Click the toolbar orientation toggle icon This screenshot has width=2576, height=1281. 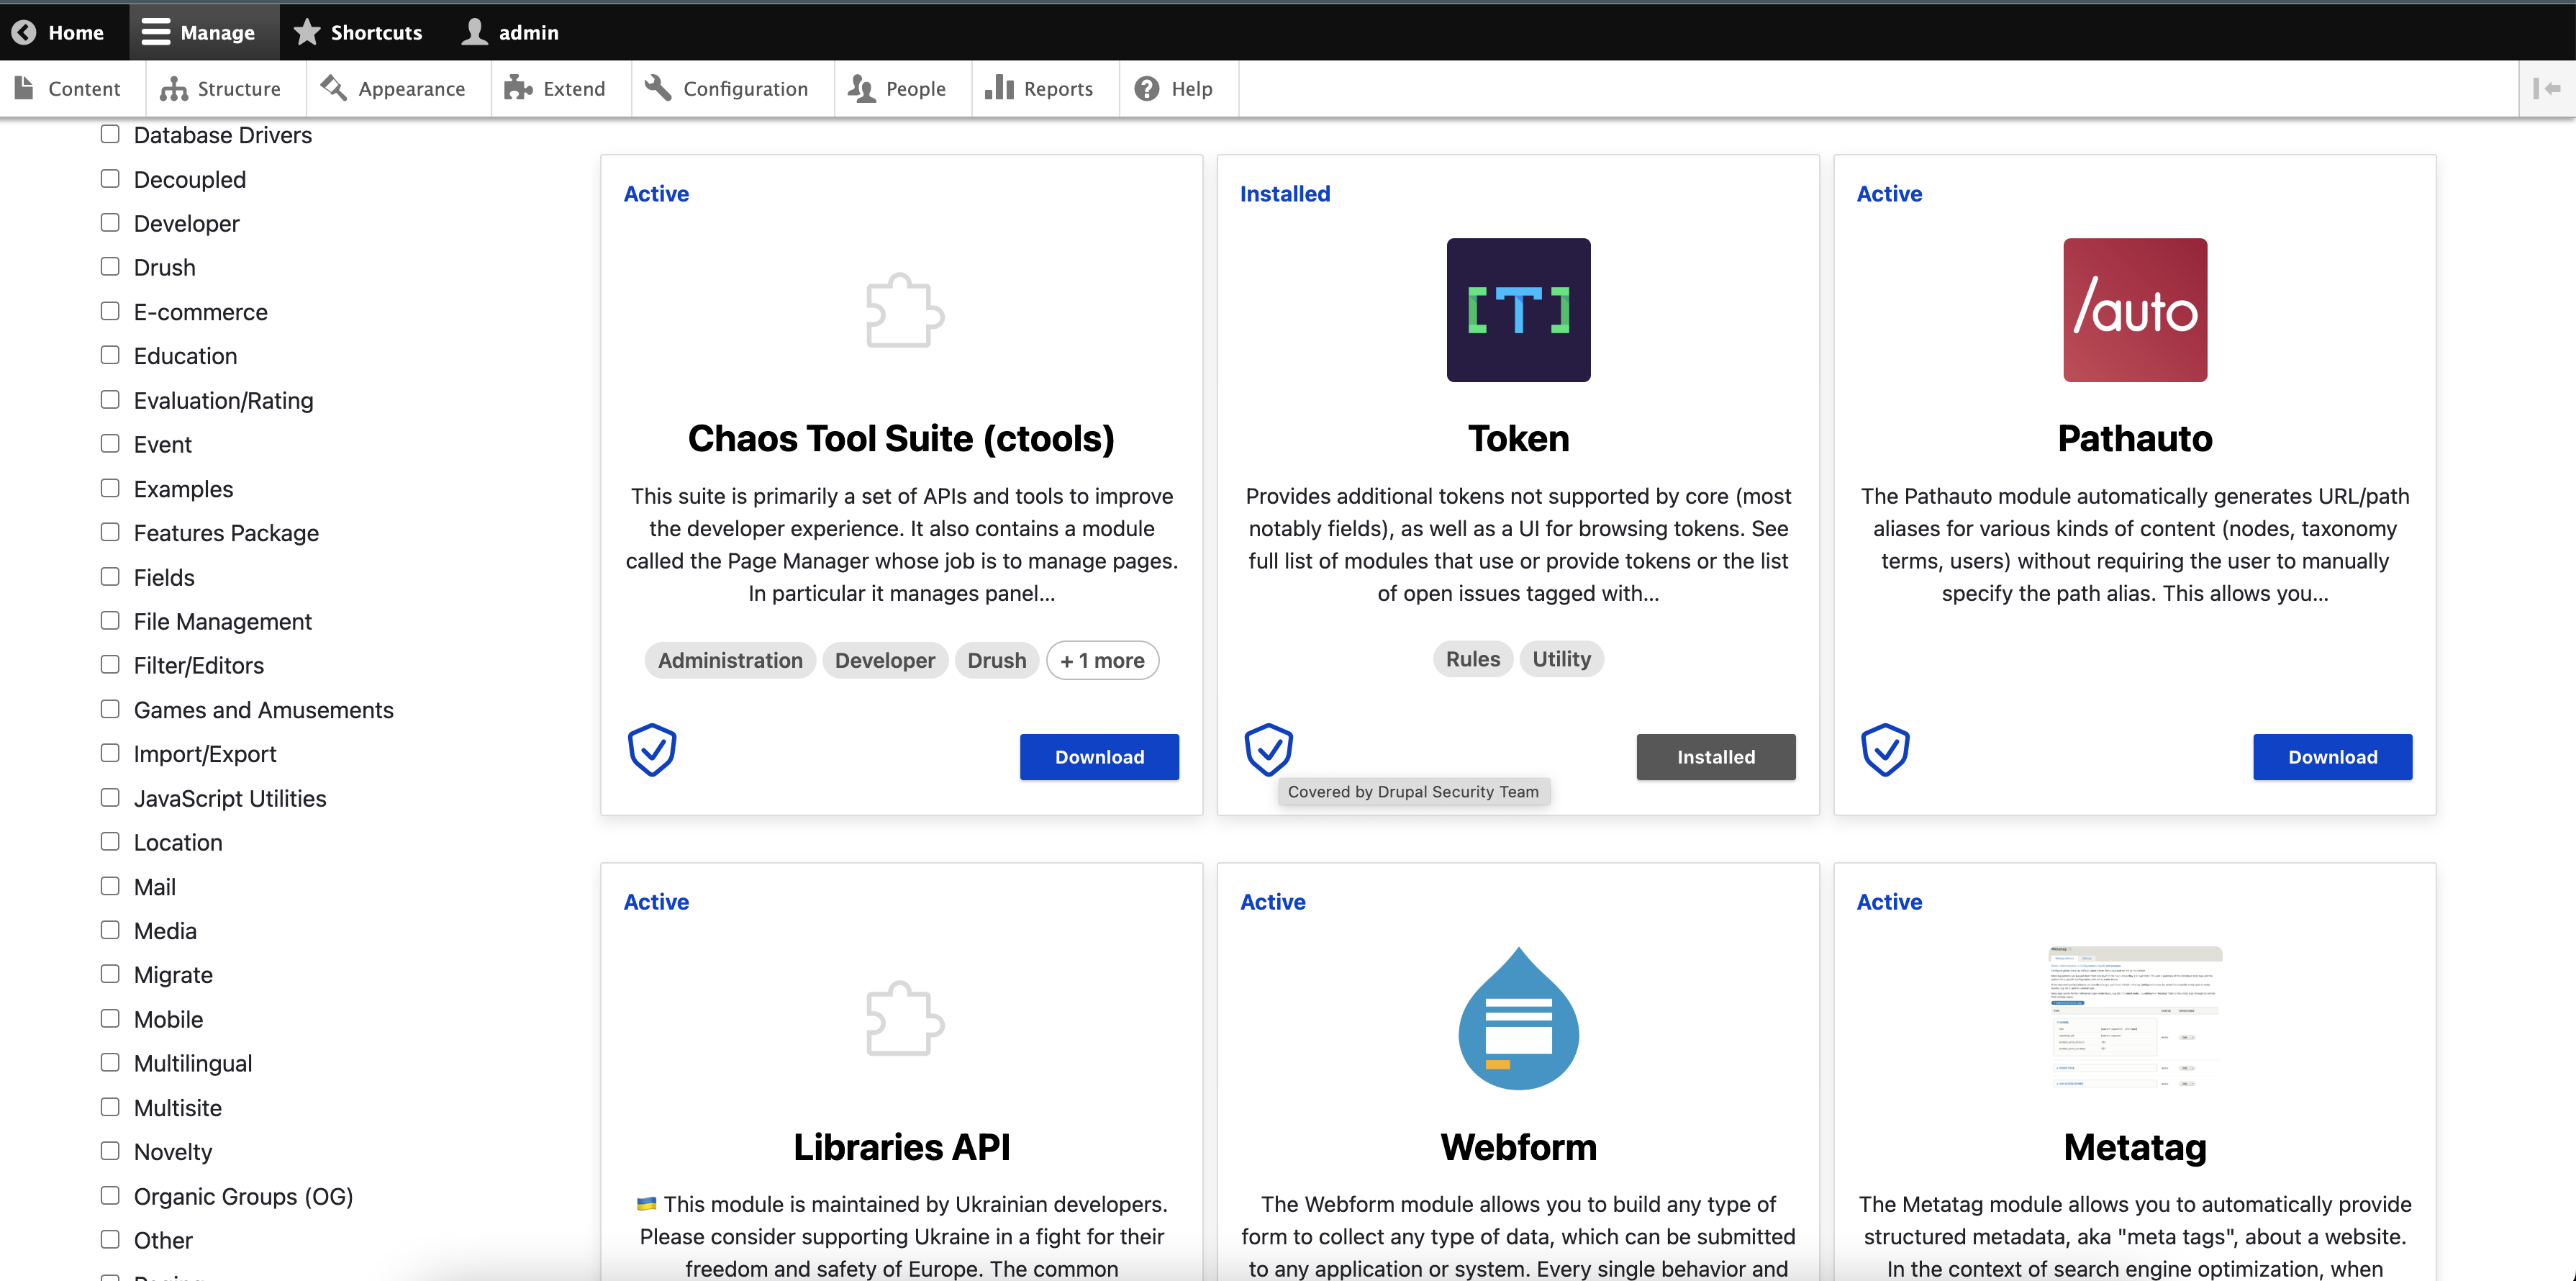click(2546, 89)
